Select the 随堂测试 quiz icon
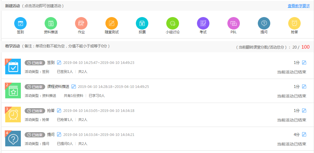The height and width of the screenshot is (153, 314). click(x=112, y=23)
